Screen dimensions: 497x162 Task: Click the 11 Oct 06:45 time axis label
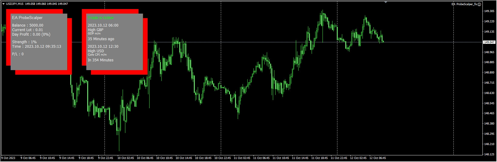coord(261,158)
